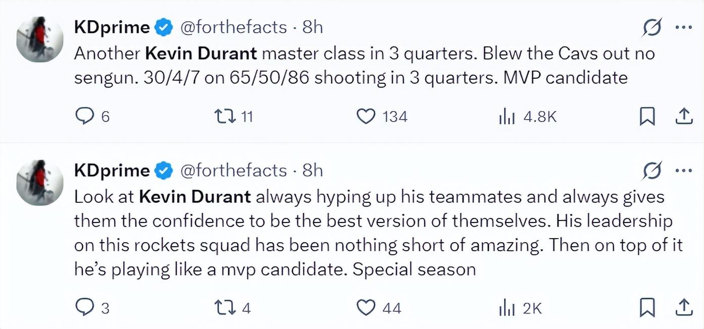
Task: Retweet the first Kevin Durant tweet
Action: pyautogui.click(x=222, y=117)
